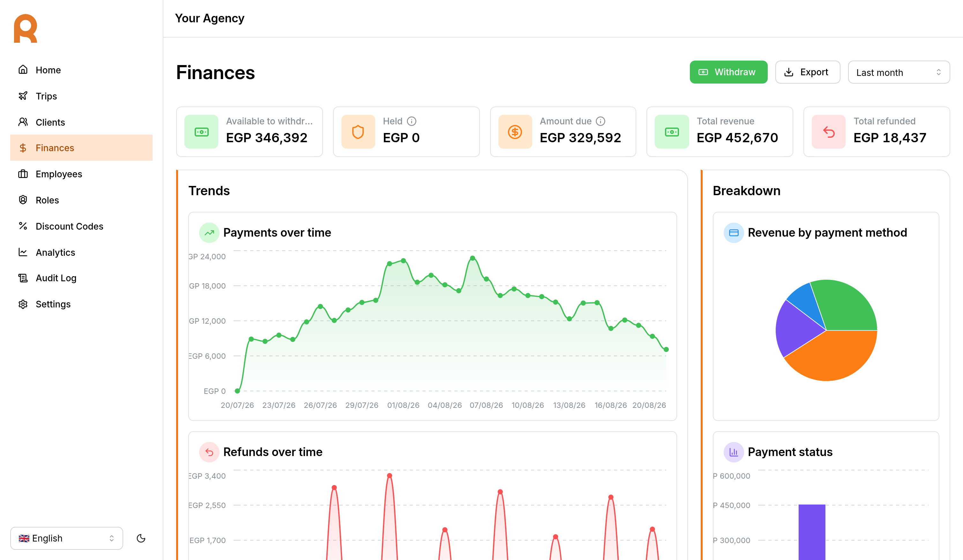Click the Amount due coin icon

pos(515,132)
